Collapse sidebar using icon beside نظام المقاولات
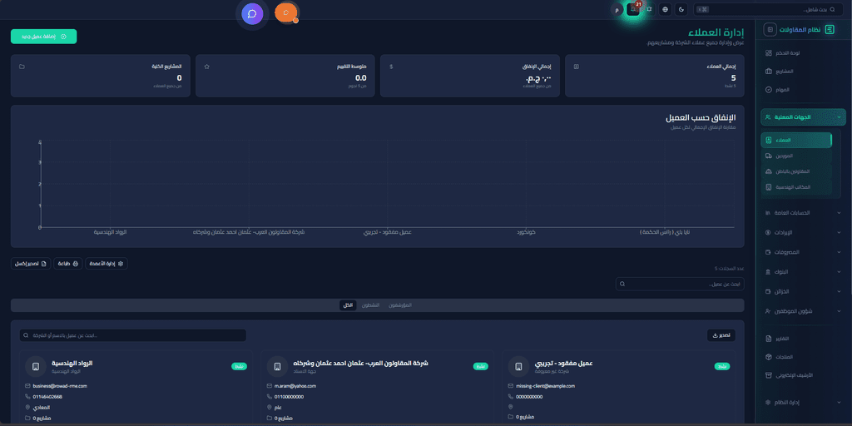 point(770,29)
